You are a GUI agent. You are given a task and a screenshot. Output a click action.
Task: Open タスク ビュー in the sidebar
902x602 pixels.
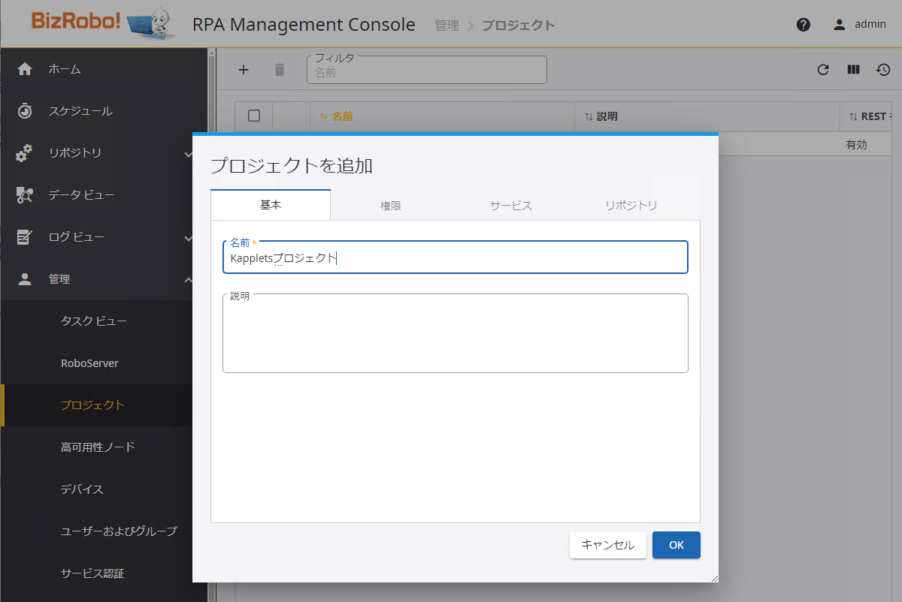[94, 321]
